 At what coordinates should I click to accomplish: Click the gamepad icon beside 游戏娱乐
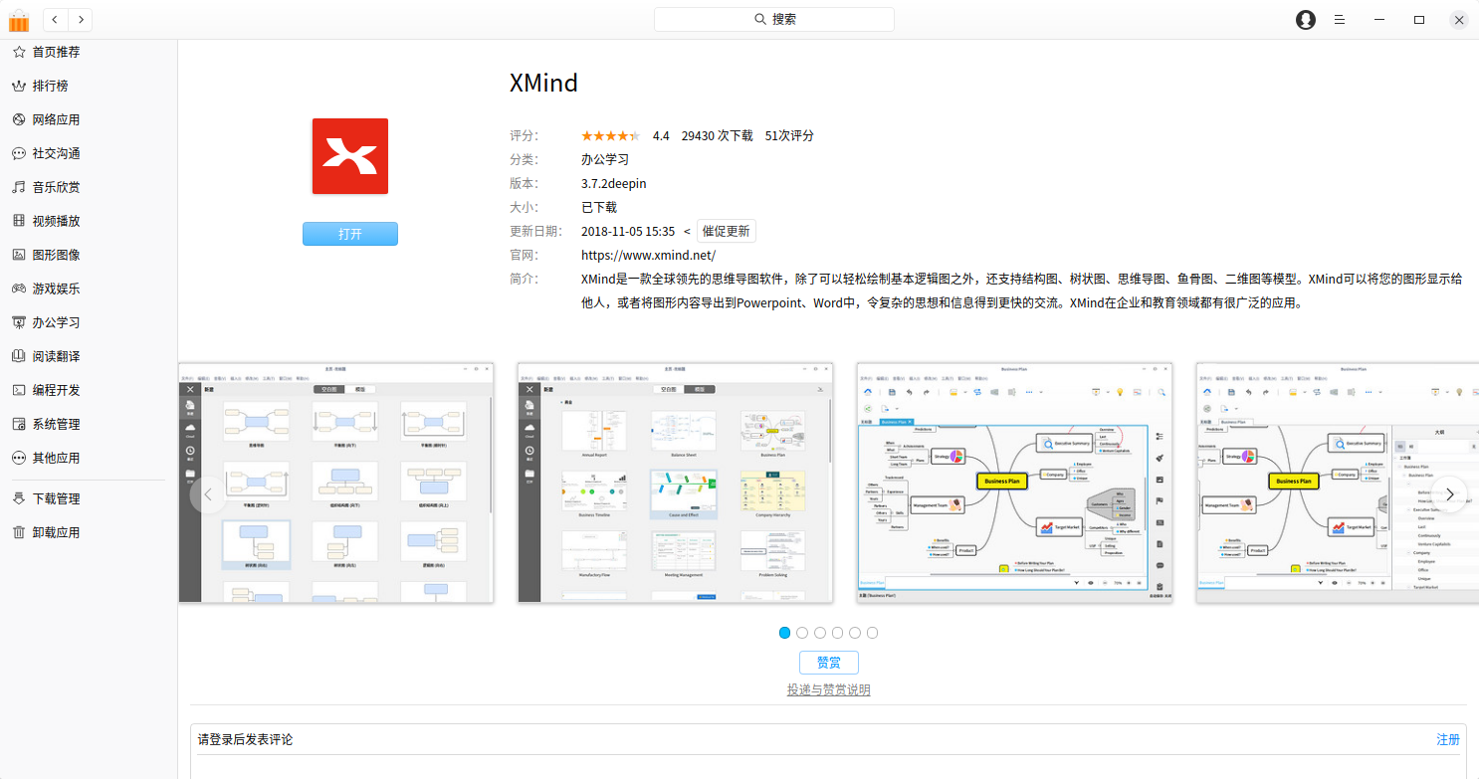(x=19, y=289)
